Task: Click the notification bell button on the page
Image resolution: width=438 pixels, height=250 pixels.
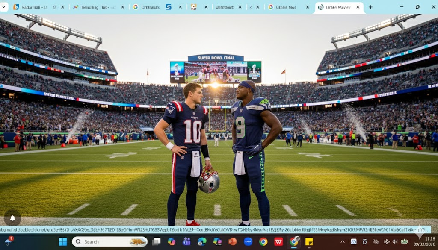Action: tap(12, 218)
